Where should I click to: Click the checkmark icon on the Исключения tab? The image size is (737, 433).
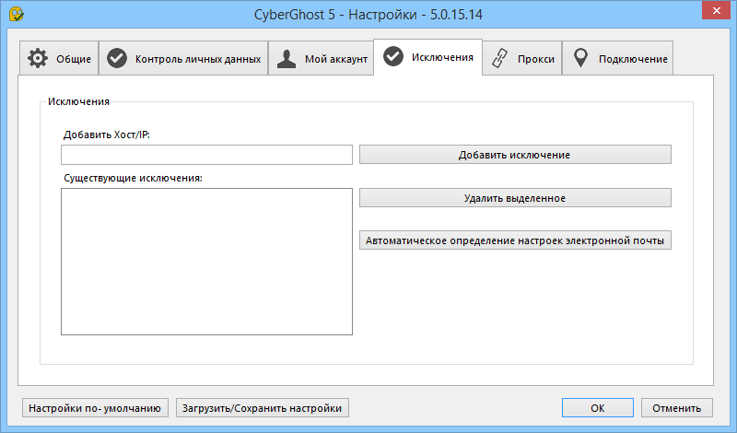click(393, 57)
